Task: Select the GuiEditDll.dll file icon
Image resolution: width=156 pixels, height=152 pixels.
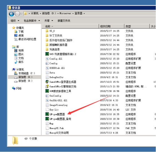Action: [x=47, y=100]
